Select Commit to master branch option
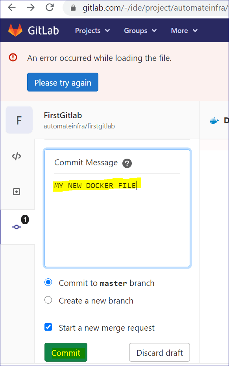The width and height of the screenshot is (229, 366). tap(48, 282)
